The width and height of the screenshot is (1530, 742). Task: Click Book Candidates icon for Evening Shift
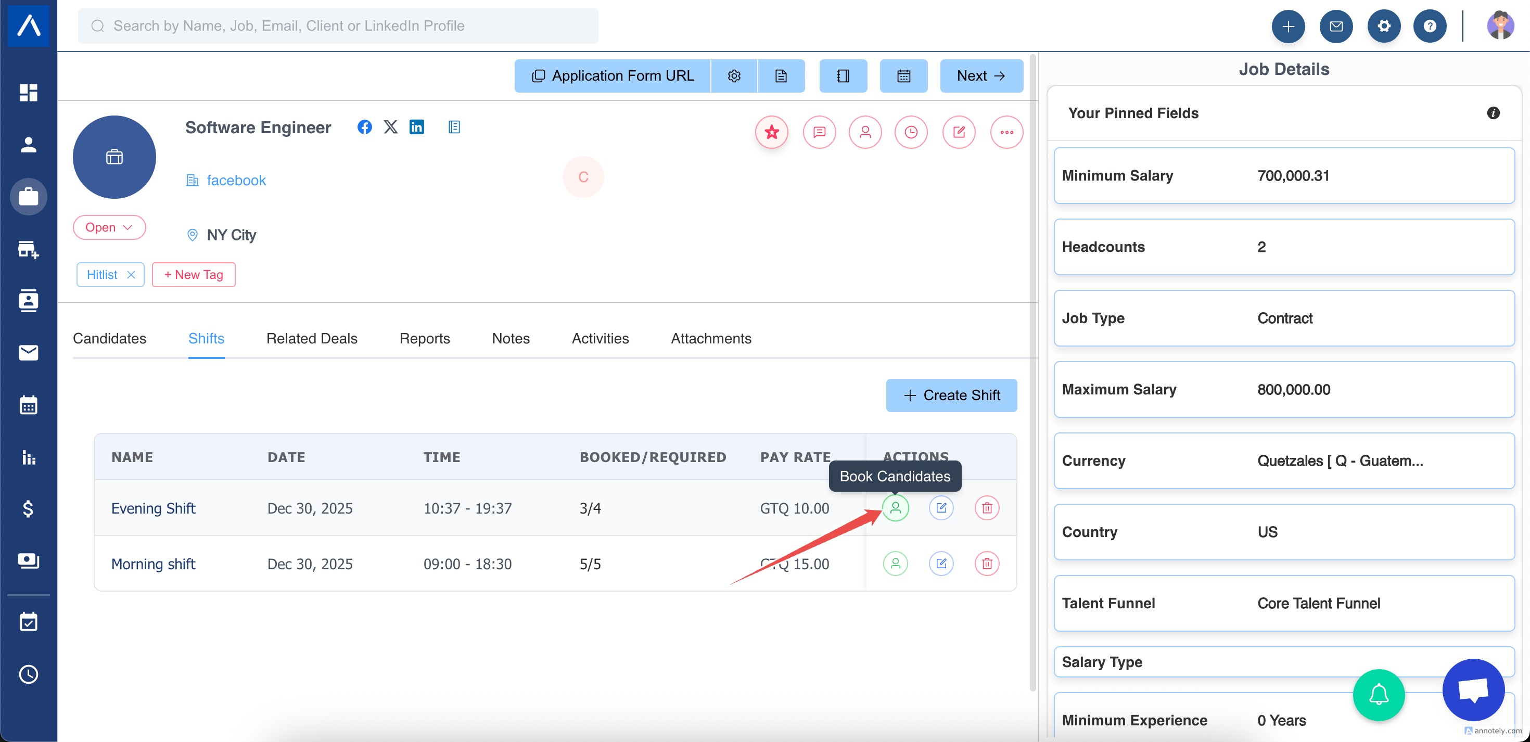click(895, 508)
